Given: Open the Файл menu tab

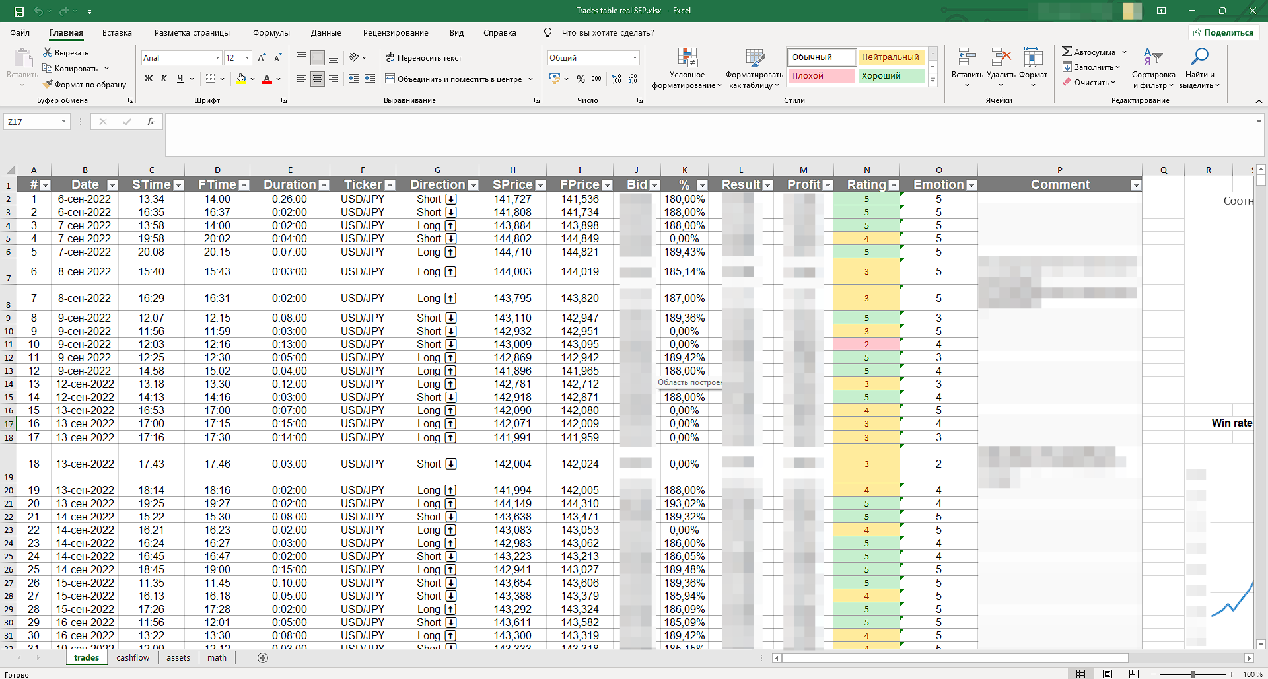Looking at the screenshot, I should pyautogui.click(x=20, y=33).
